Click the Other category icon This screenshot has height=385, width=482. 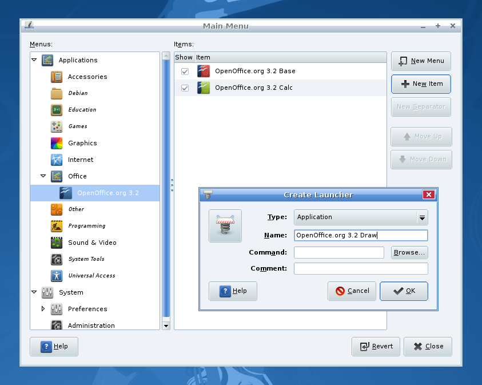coord(57,209)
